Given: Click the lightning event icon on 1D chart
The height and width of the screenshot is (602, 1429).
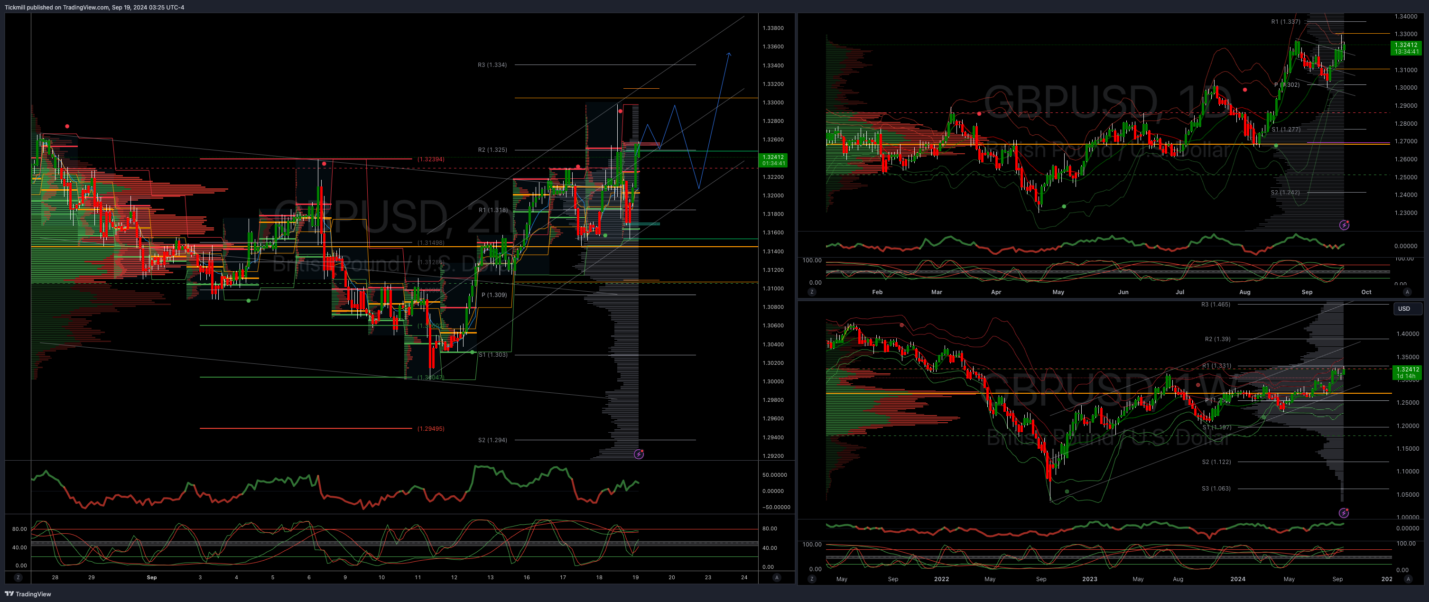Looking at the screenshot, I should tap(1344, 225).
